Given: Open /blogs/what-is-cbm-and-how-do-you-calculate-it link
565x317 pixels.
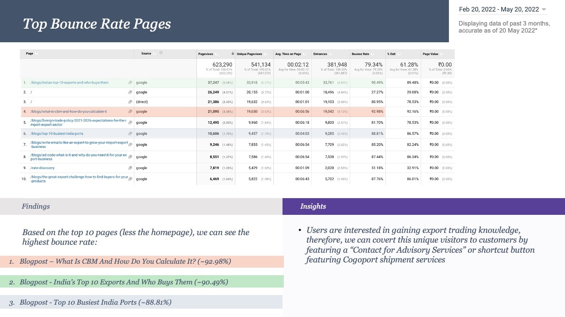Looking at the screenshot, I should coord(68,112).
